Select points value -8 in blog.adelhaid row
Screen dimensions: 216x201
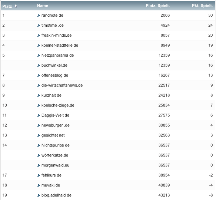[211, 195]
